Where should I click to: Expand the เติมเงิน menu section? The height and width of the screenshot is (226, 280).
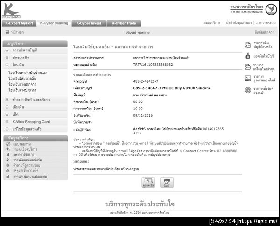point(7,107)
